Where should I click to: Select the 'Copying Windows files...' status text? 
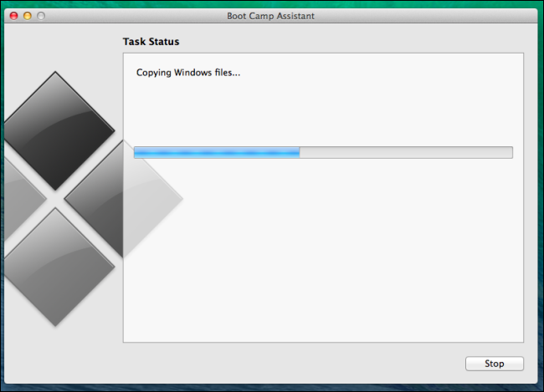tap(188, 73)
